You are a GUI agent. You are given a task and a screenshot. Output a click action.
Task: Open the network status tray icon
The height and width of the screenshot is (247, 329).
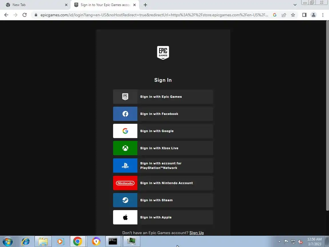(x=293, y=242)
